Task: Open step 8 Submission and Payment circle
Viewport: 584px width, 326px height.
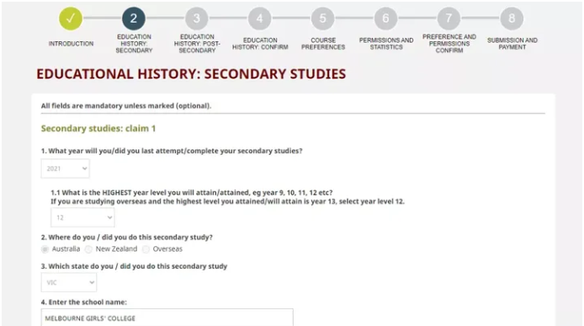Action: pos(512,19)
